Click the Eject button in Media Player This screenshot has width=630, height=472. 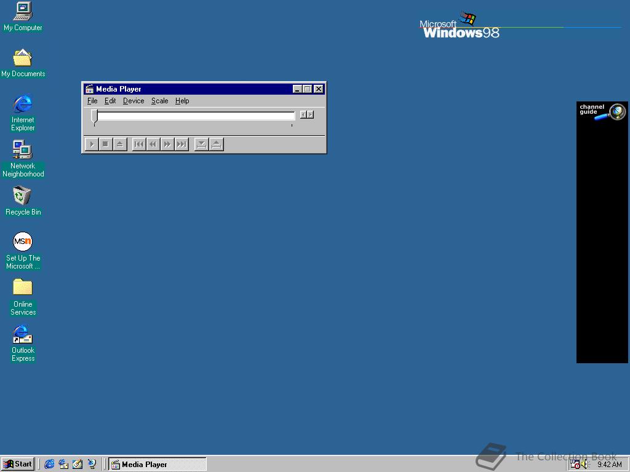coord(120,144)
